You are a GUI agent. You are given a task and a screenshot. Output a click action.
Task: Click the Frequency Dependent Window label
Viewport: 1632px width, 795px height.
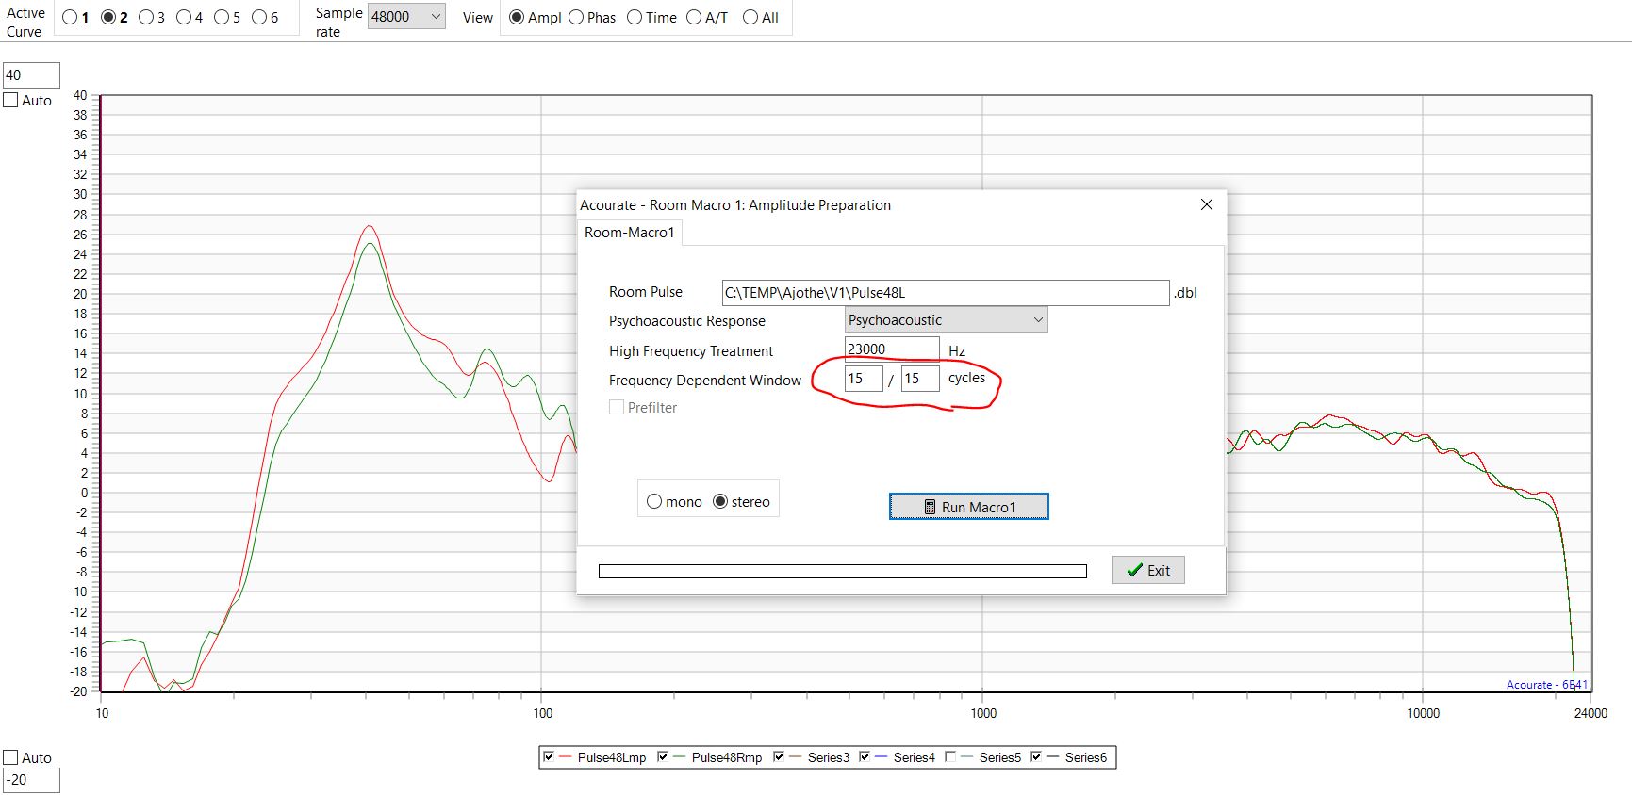pos(705,381)
